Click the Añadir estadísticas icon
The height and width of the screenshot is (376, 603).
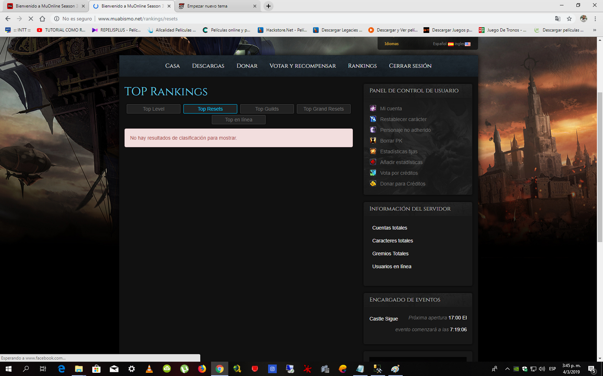pyautogui.click(x=373, y=162)
